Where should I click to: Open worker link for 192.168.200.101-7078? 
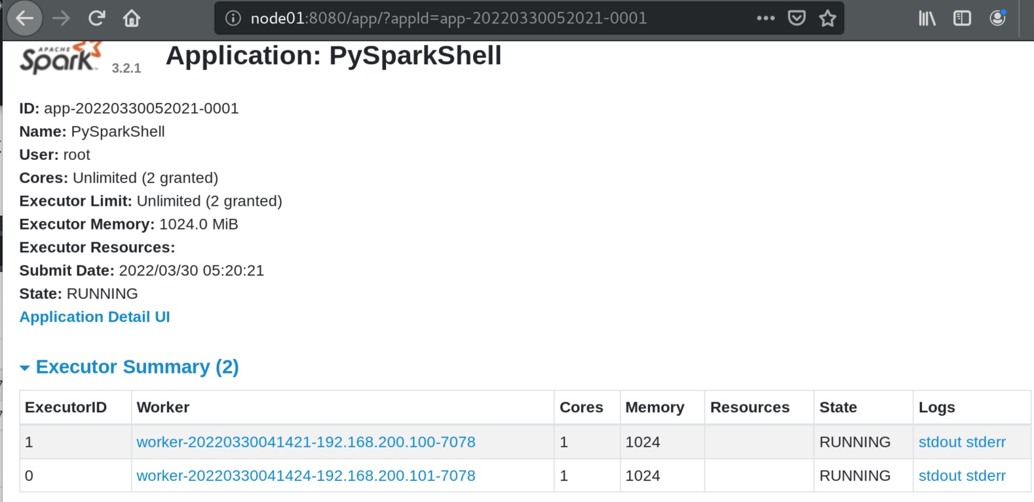[x=306, y=476]
